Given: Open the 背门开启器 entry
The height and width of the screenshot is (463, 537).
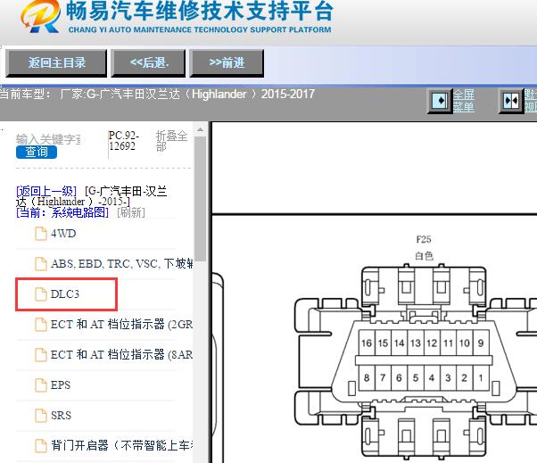Looking at the screenshot, I should click(x=122, y=445).
